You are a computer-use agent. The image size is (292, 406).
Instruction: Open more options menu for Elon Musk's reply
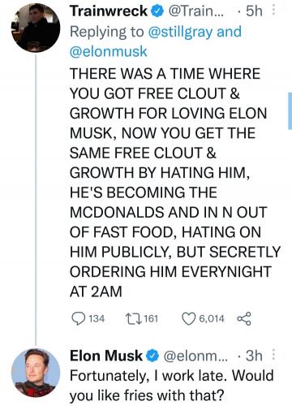click(273, 355)
